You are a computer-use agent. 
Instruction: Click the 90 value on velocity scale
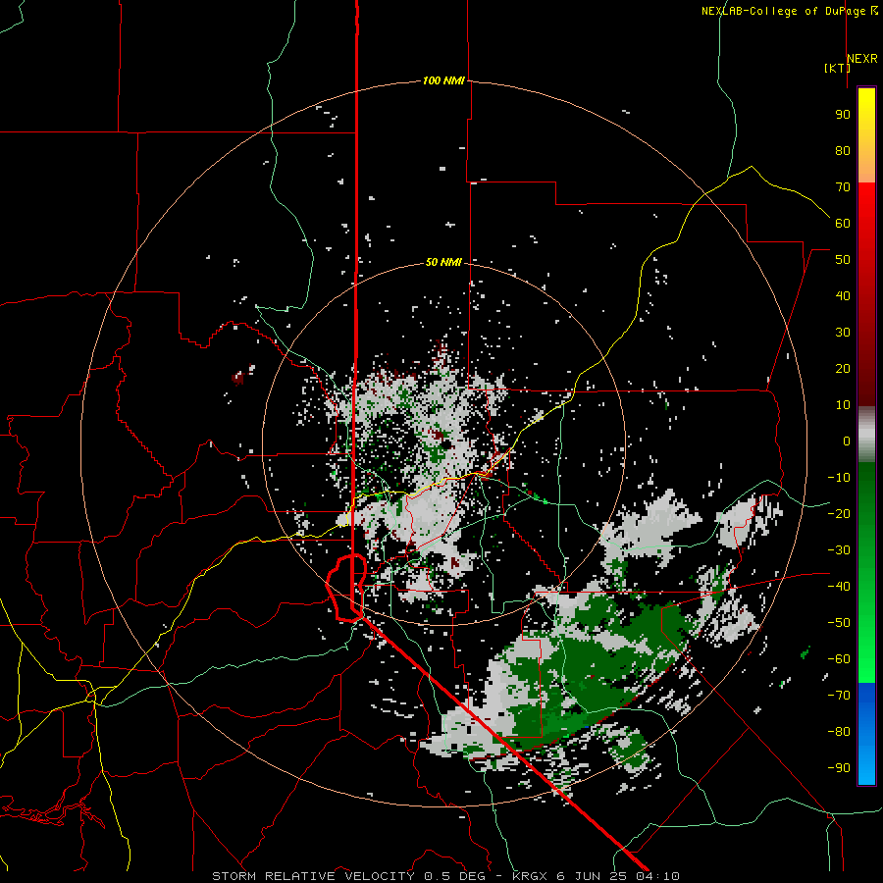843,115
